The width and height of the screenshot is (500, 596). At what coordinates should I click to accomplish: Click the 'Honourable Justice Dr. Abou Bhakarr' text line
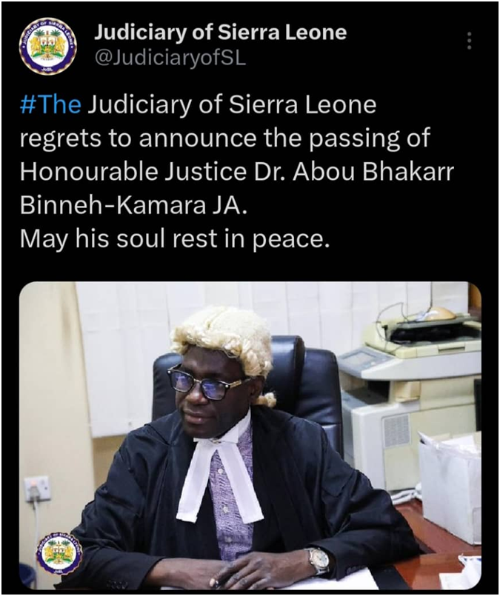tap(237, 172)
